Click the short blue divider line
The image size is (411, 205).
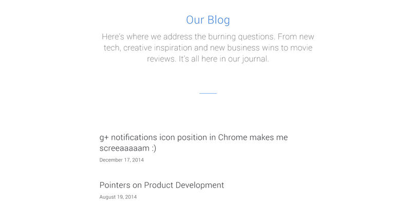pos(208,93)
